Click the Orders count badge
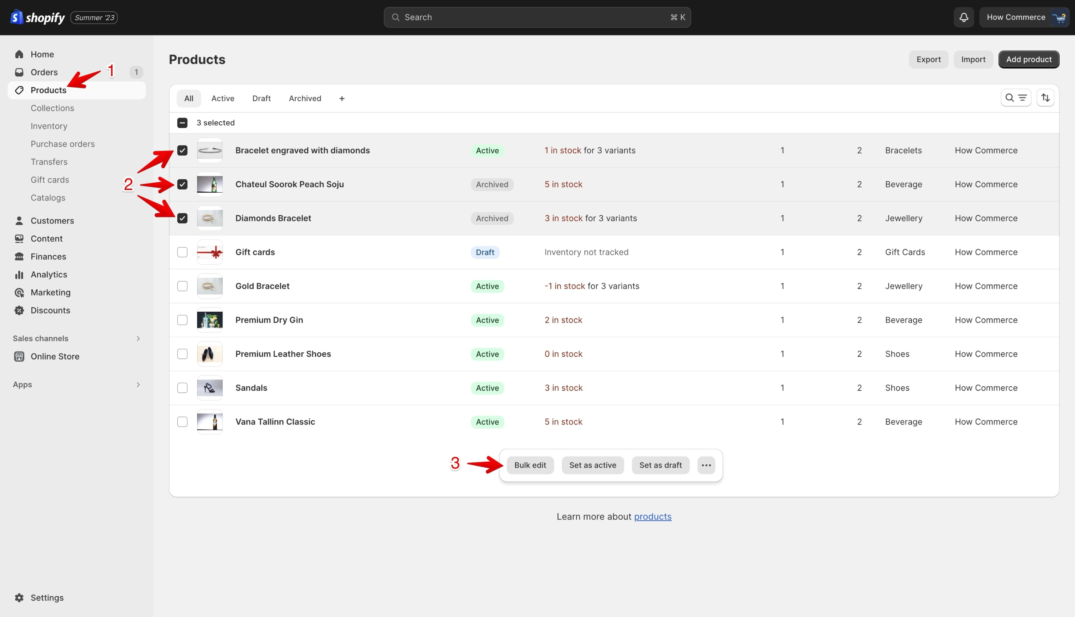The height and width of the screenshot is (617, 1075). coord(136,72)
